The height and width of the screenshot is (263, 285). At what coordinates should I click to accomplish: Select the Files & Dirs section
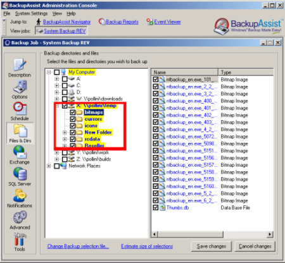coord(20,133)
